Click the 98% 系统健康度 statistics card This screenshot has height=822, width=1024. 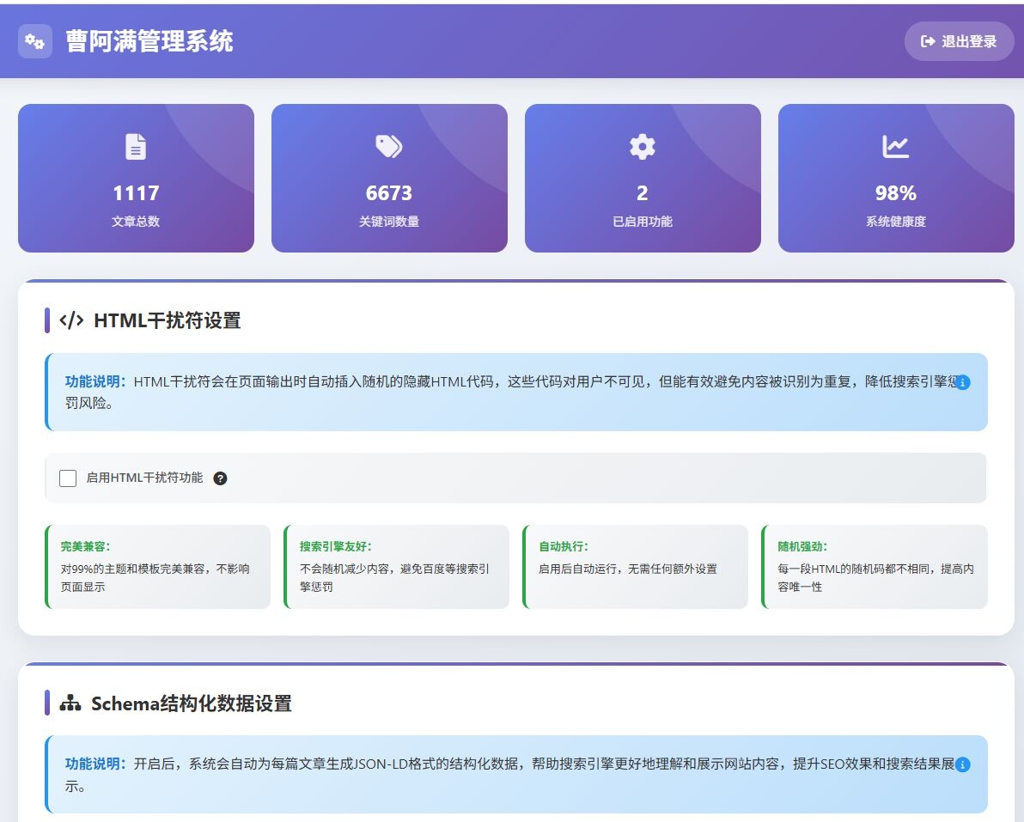tap(895, 178)
